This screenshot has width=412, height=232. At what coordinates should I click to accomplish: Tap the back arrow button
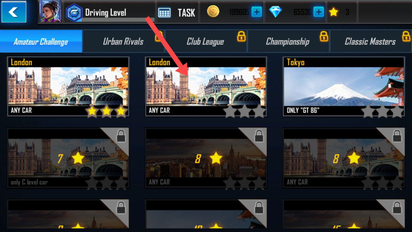point(14,12)
